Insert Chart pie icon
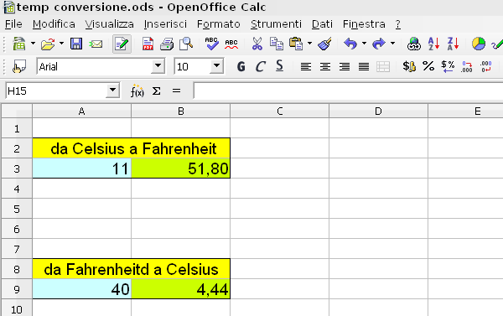 click(x=479, y=44)
